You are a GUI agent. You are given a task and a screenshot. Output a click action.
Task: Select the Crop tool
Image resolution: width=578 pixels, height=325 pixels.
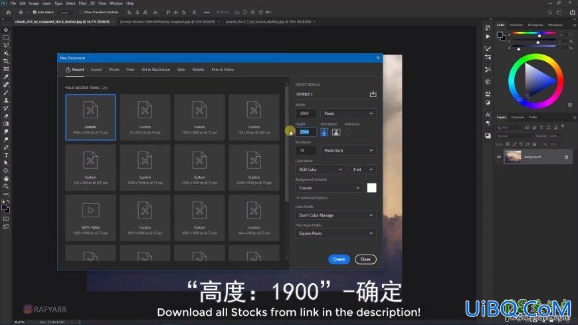click(x=6, y=61)
